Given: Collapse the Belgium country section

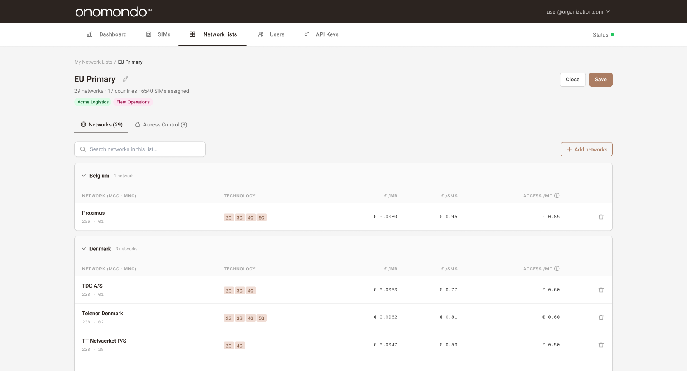Looking at the screenshot, I should click(x=83, y=175).
